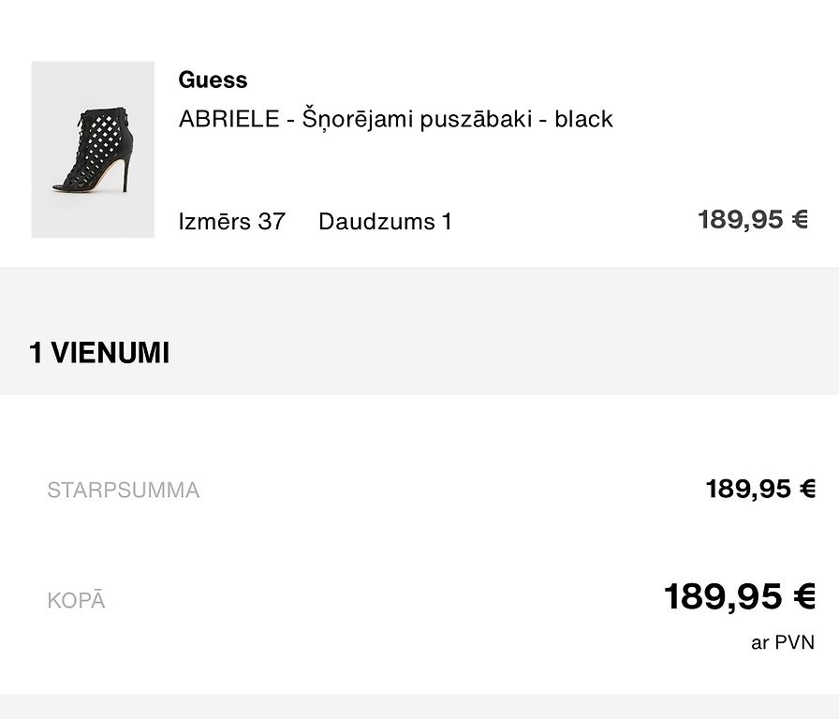Click the size value 37

[272, 222]
